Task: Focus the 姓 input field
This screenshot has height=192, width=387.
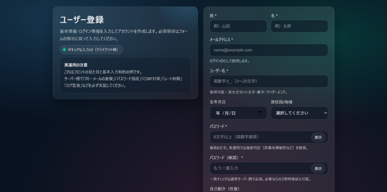Action: [238, 26]
